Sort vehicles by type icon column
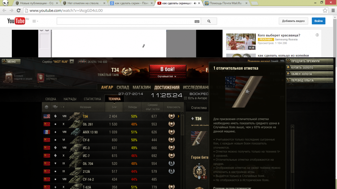Screen dimensions: 337x189 coord(55,107)
